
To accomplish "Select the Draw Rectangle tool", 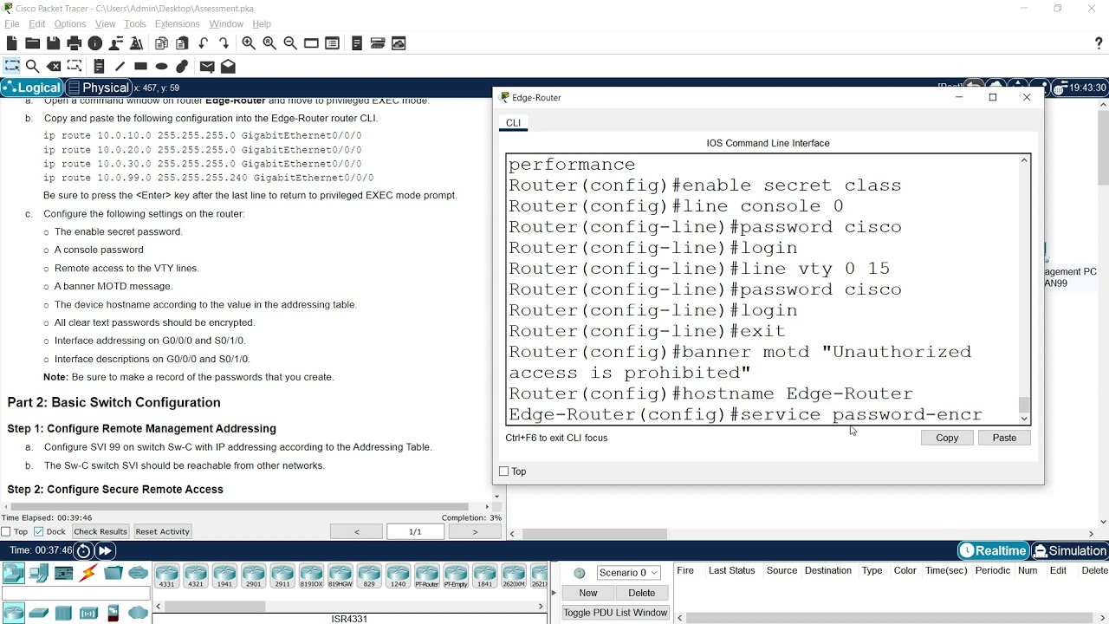I will point(140,66).
